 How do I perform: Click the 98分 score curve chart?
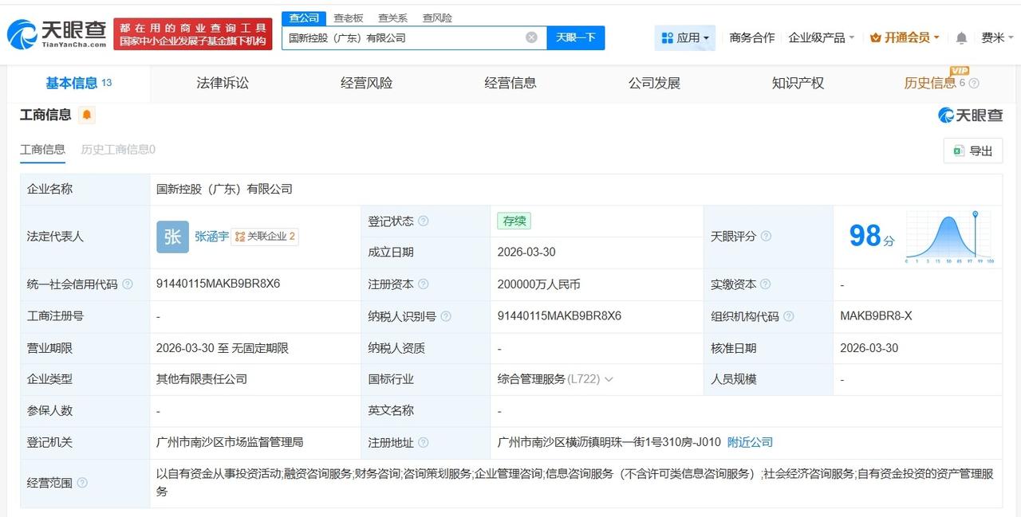click(x=949, y=237)
